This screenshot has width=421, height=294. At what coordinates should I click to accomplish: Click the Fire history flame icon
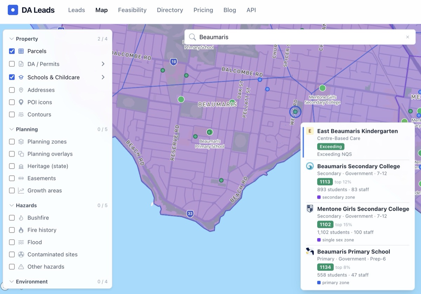click(x=21, y=230)
